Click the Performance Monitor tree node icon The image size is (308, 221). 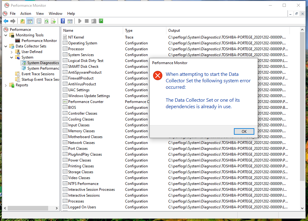[18, 41]
